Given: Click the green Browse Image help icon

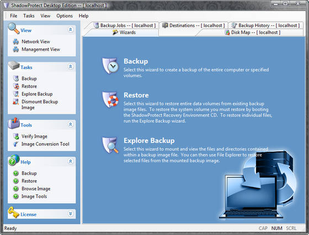Looking at the screenshot, I should tap(16, 189).
